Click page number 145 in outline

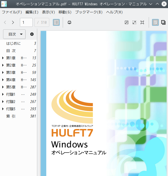33,80
